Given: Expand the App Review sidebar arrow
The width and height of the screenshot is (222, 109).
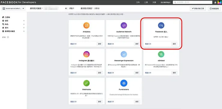Looking at the screenshot, I should (24, 31).
